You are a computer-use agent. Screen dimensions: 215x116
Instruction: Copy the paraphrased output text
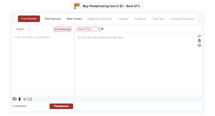coord(199,36)
